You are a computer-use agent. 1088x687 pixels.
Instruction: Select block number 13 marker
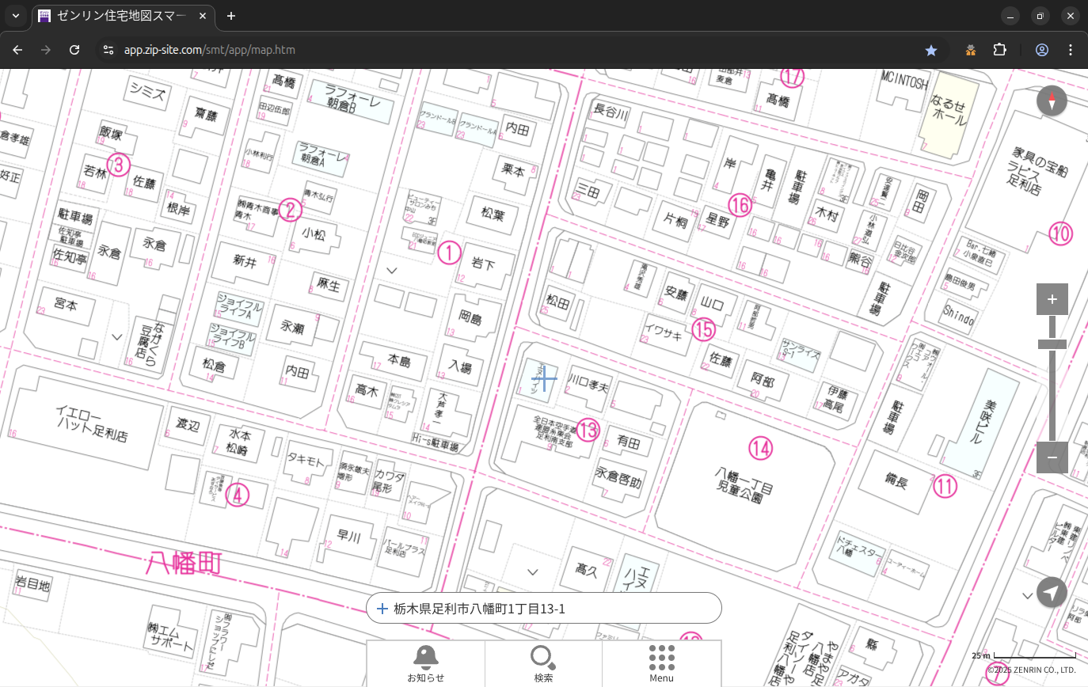[x=587, y=430]
